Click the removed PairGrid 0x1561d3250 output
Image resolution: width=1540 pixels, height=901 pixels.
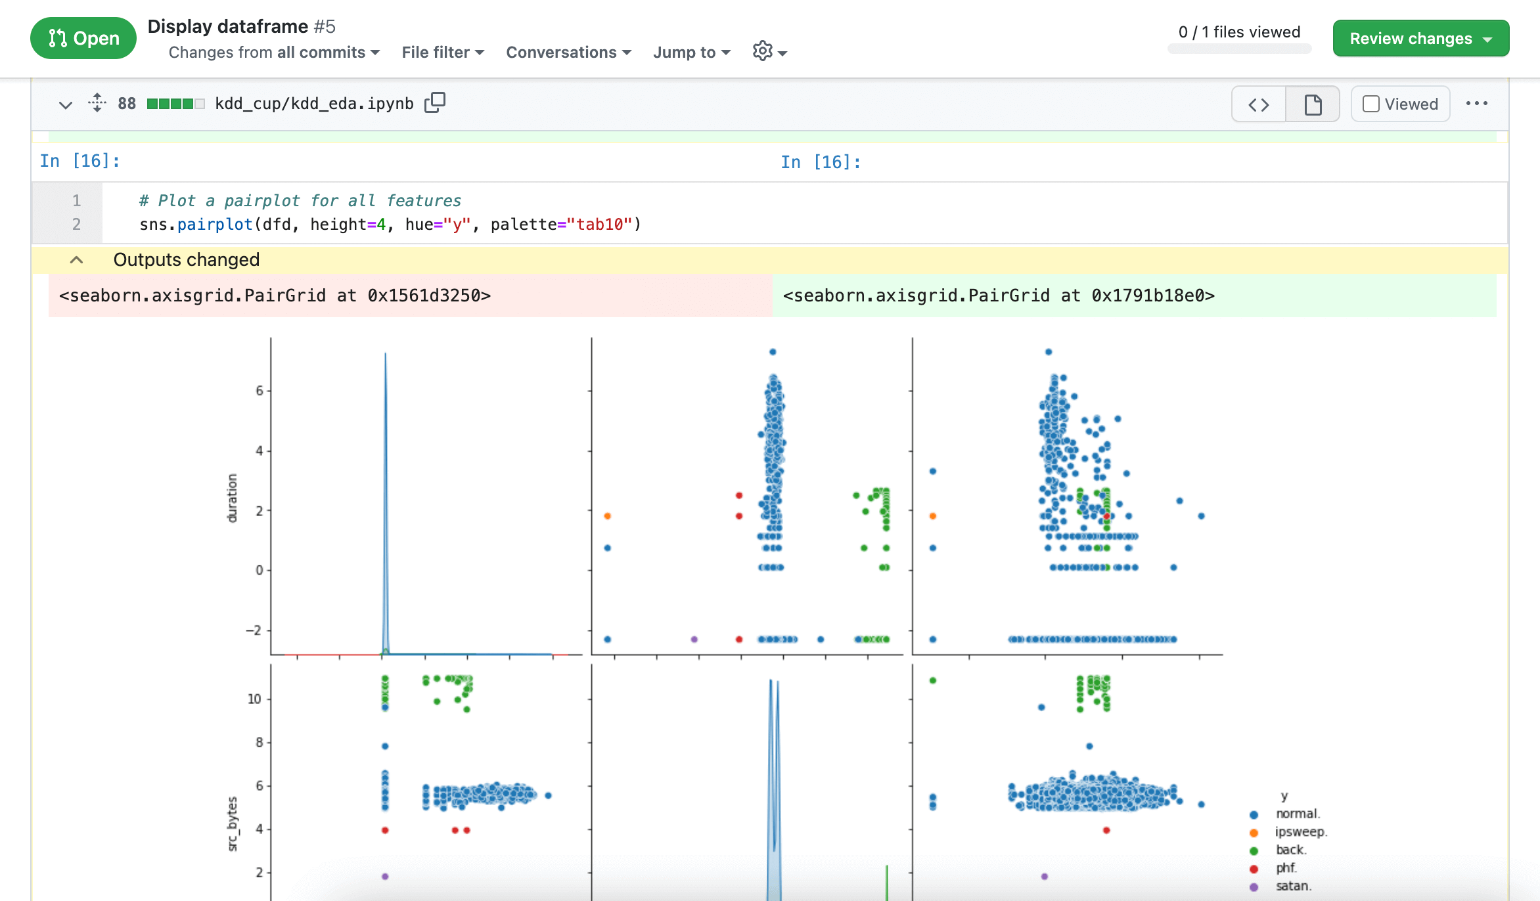(275, 296)
